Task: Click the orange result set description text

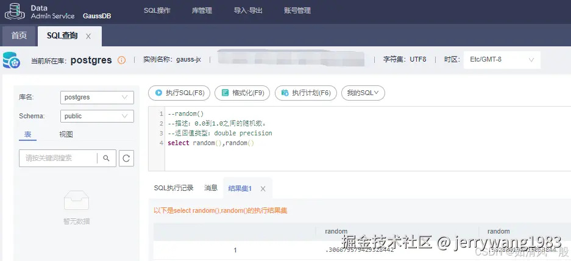Action: pyautogui.click(x=221, y=210)
